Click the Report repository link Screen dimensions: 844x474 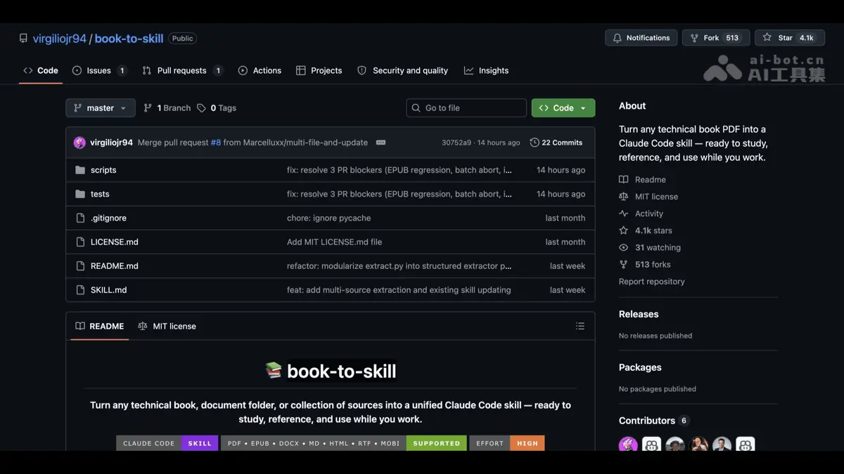651,282
